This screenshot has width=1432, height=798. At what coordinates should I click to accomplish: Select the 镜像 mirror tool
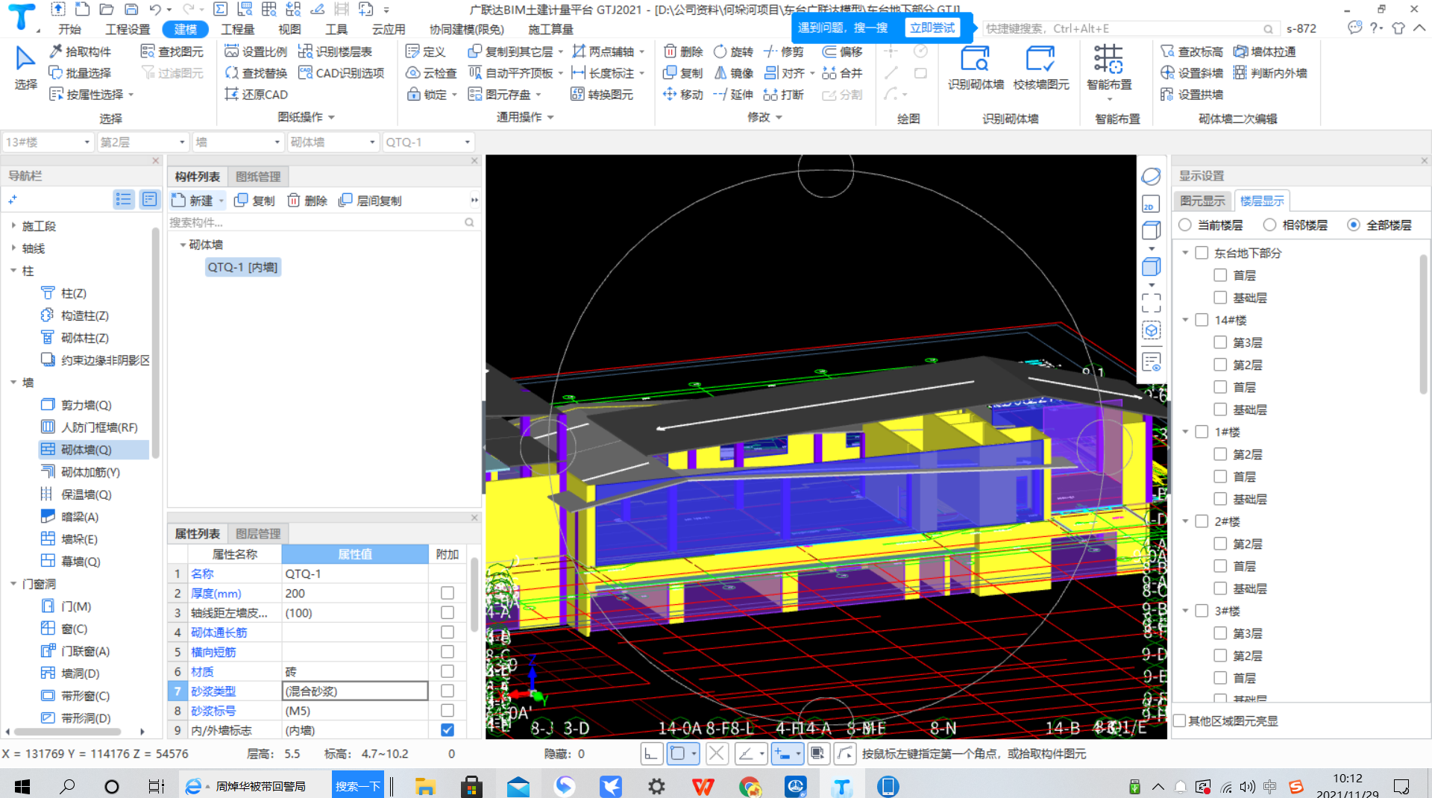coord(733,73)
